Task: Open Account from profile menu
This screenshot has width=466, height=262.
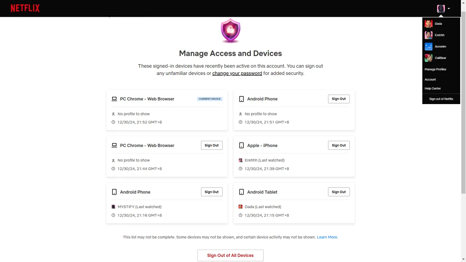Action: 430,79
